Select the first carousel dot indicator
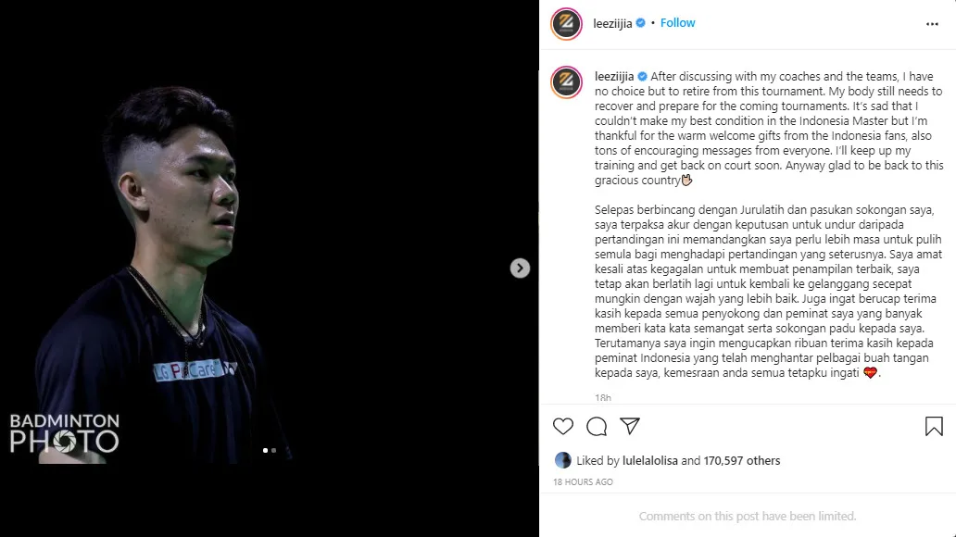This screenshot has height=537, width=956. 265,451
